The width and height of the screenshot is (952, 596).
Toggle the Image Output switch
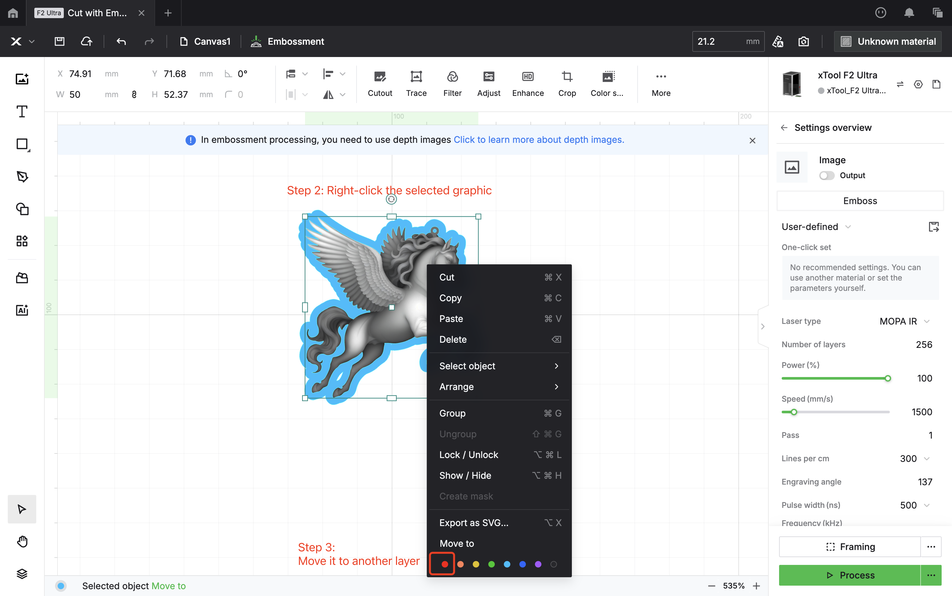pyautogui.click(x=827, y=176)
